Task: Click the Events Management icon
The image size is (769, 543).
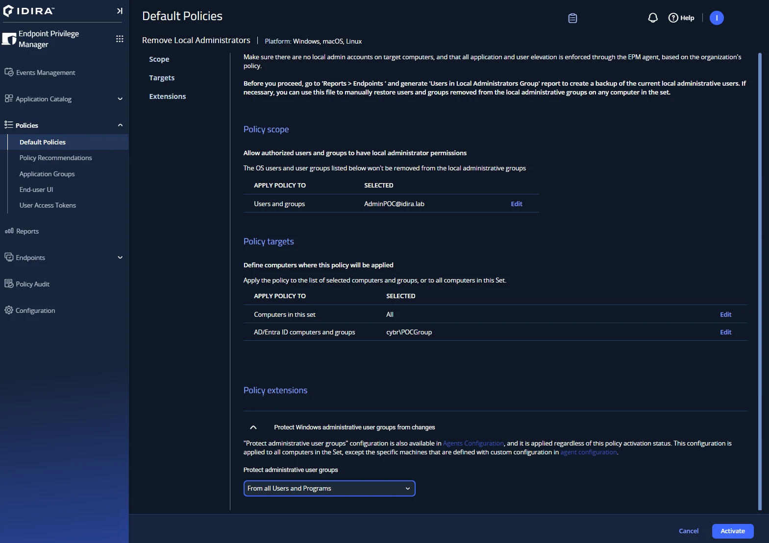Action: [x=9, y=72]
